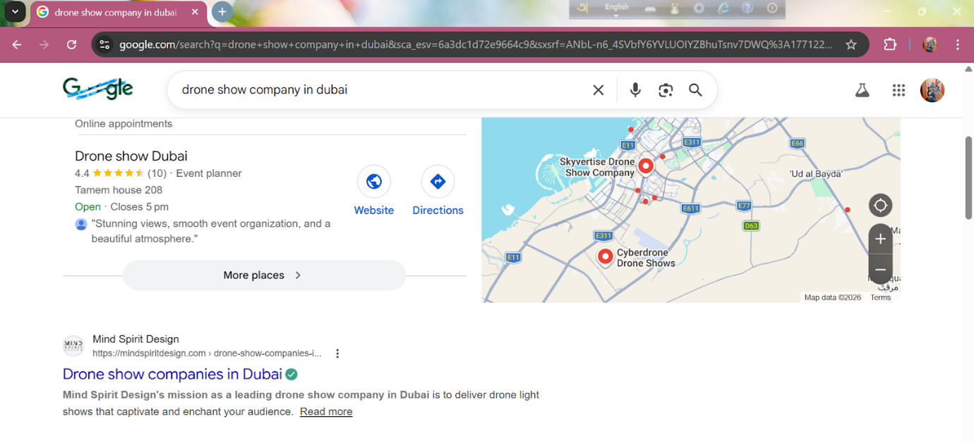Click the magnifier search submit icon
Screen dimensions: 974x443
[x=696, y=90]
